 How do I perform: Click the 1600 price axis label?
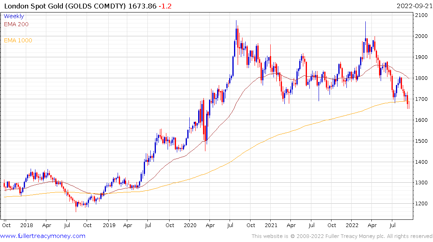pos(421,120)
